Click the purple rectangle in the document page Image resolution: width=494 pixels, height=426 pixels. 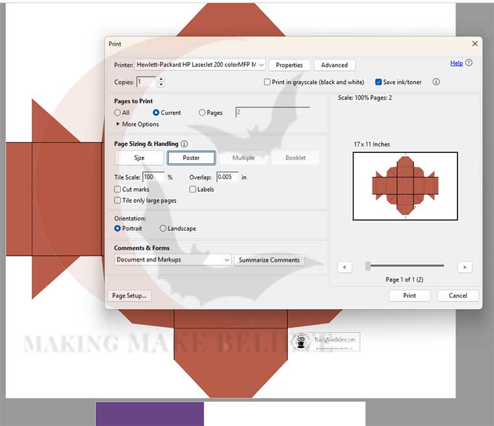[x=149, y=414]
